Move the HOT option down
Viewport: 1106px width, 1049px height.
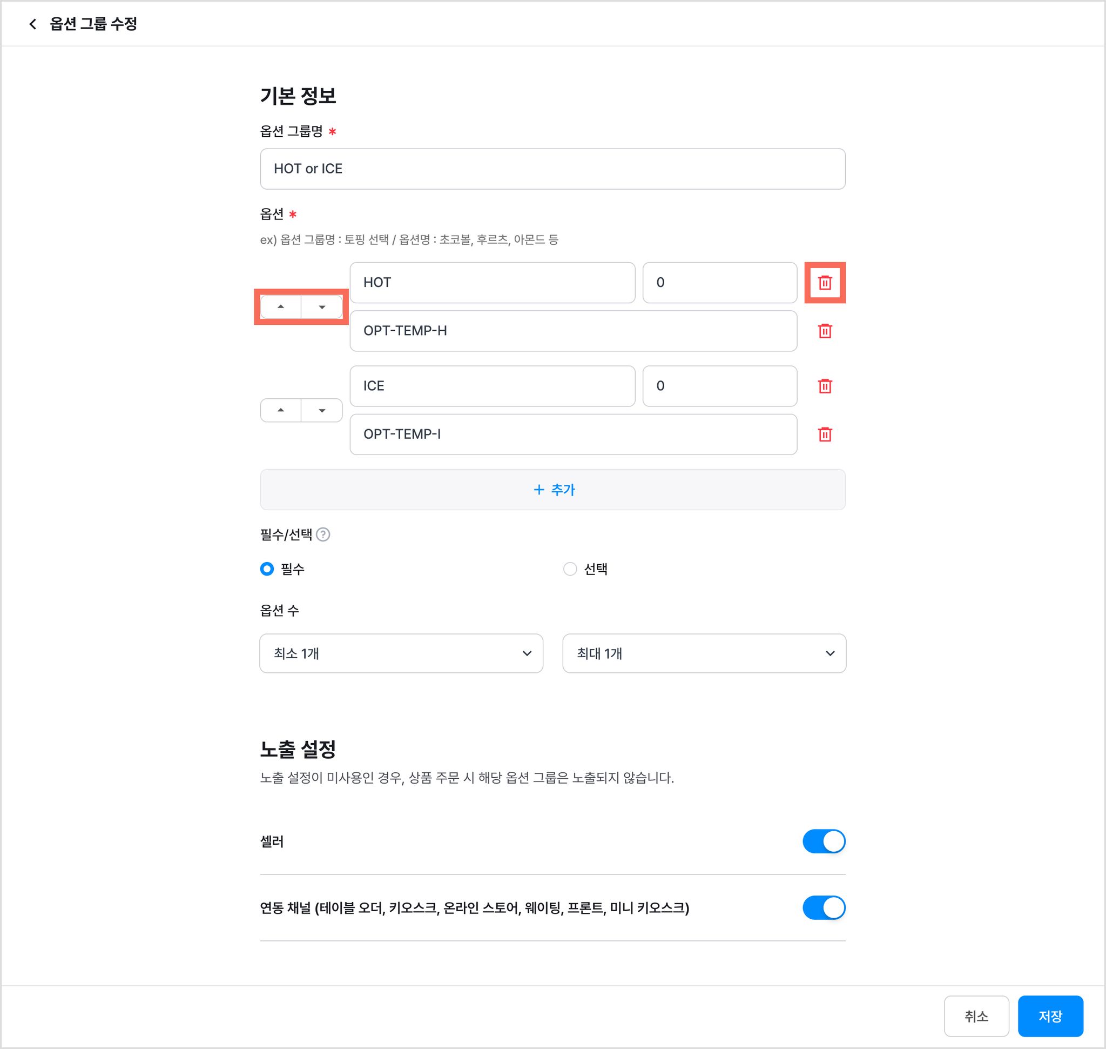tap(322, 307)
